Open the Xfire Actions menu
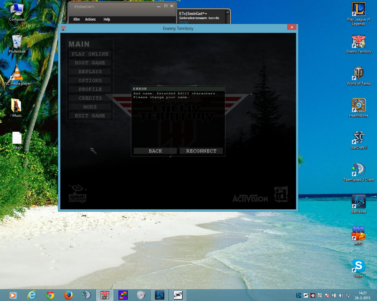 pyautogui.click(x=90, y=19)
